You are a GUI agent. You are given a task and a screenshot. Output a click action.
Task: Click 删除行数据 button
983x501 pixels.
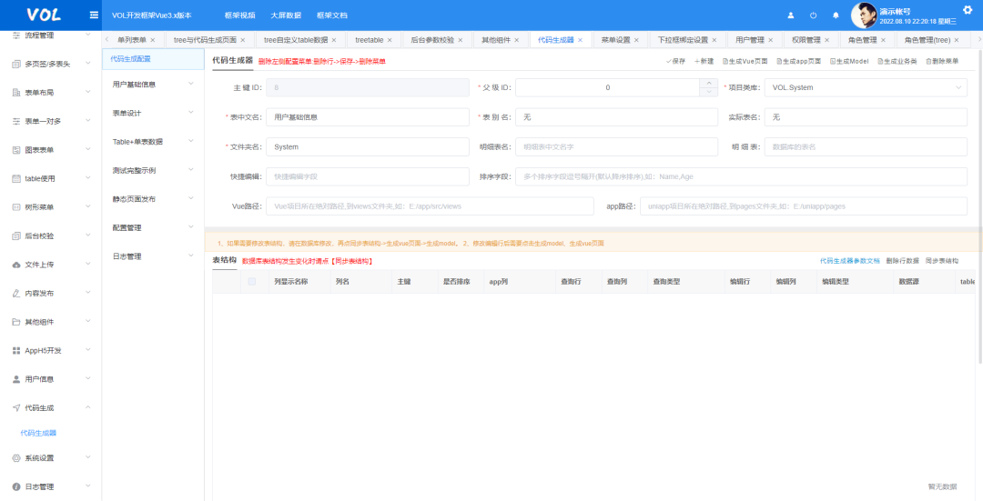tap(902, 261)
